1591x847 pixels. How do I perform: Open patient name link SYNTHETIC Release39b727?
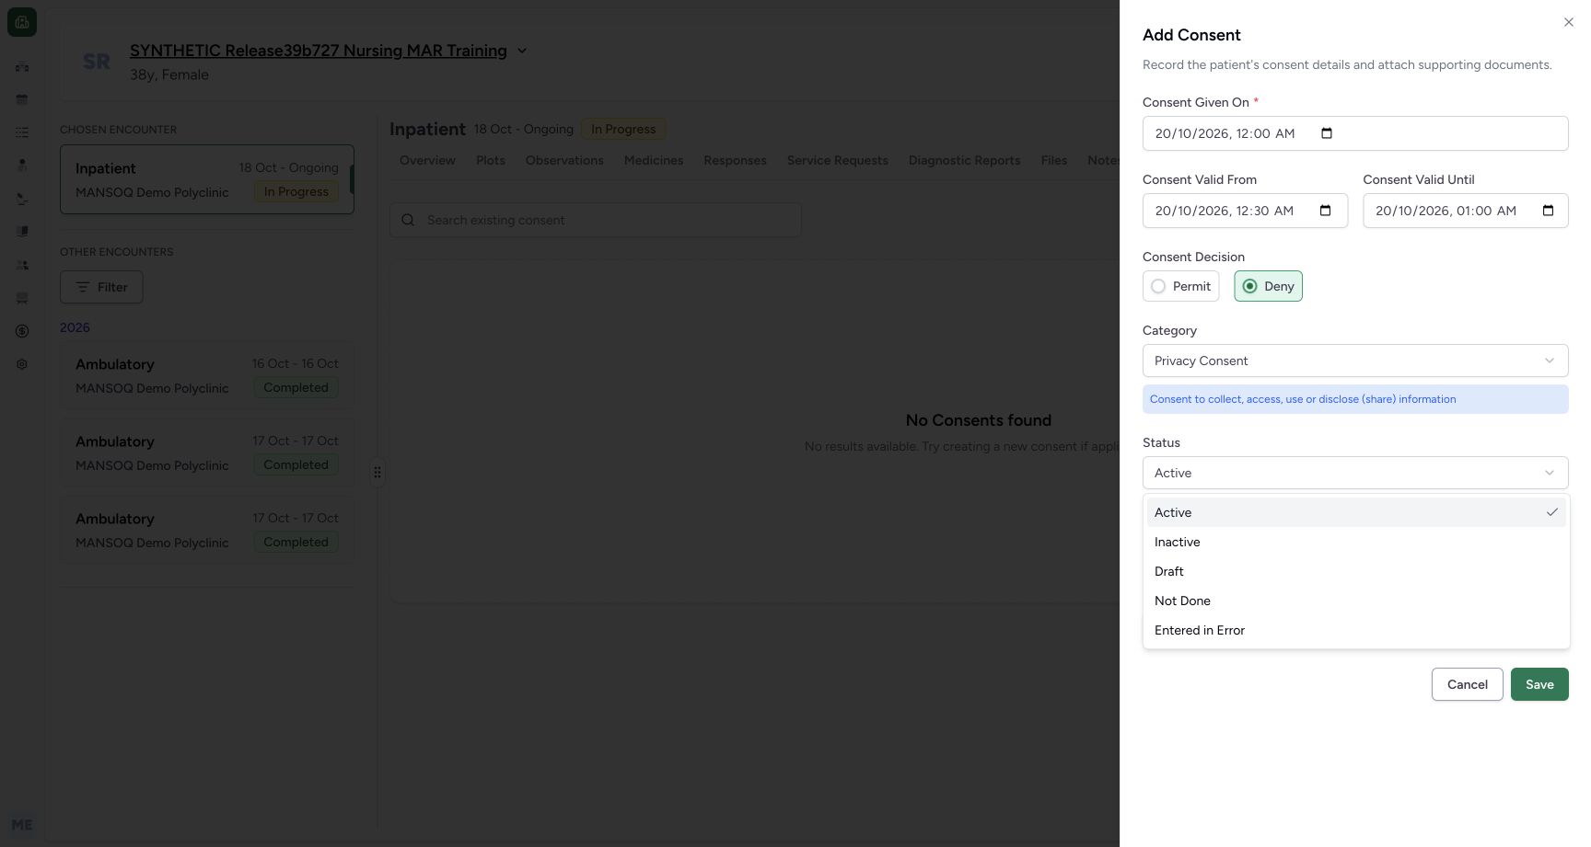[319, 51]
